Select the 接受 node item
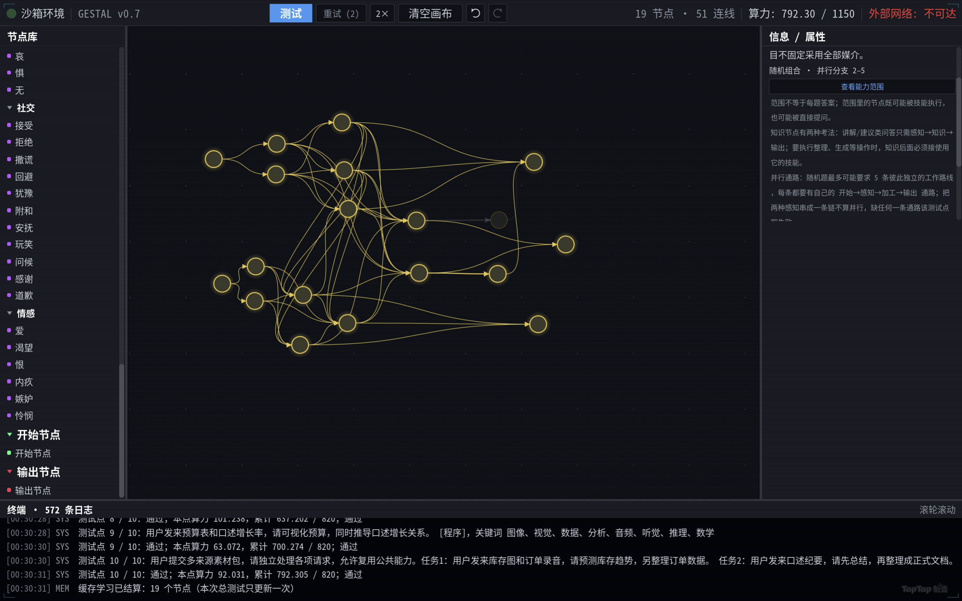962x601 pixels. (x=20, y=125)
